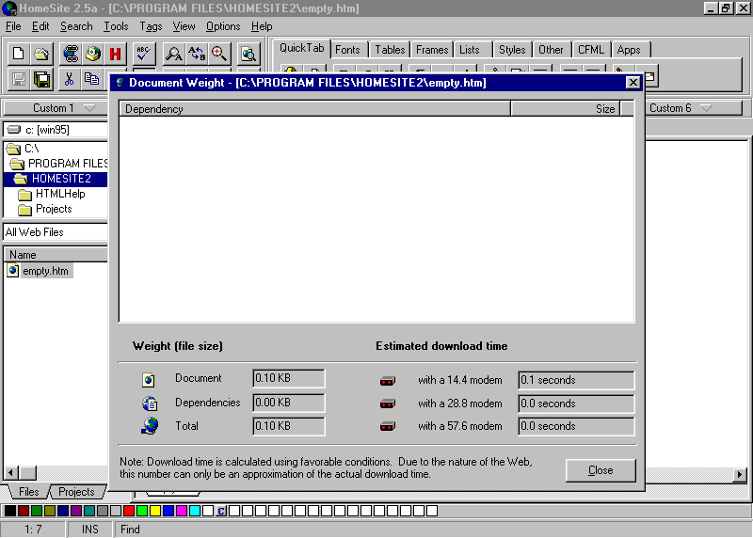Viewport: 753px width, 538px height.
Task: Select the bottom Files tab
Action: pyautogui.click(x=29, y=492)
